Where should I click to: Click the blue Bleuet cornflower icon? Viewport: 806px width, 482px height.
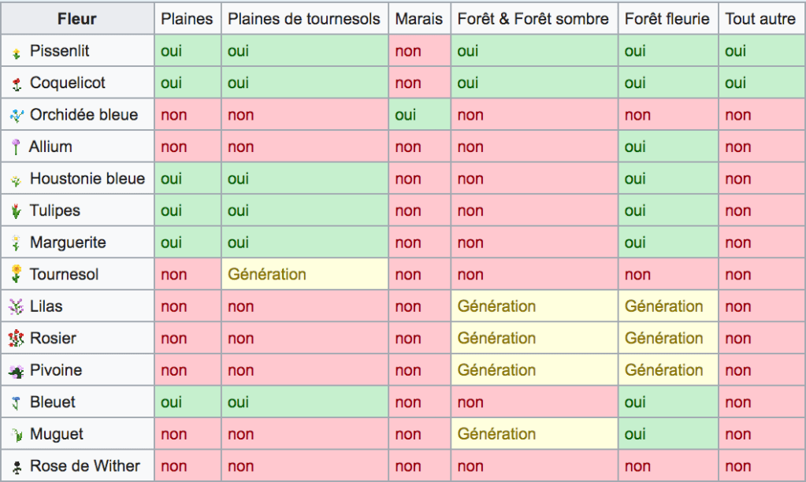click(17, 402)
